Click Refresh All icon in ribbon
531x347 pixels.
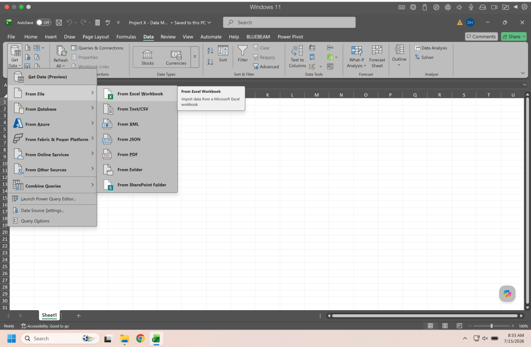point(61,56)
